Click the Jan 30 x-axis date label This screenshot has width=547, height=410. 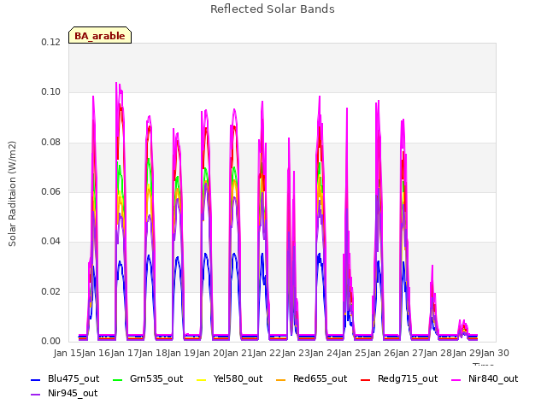click(495, 353)
